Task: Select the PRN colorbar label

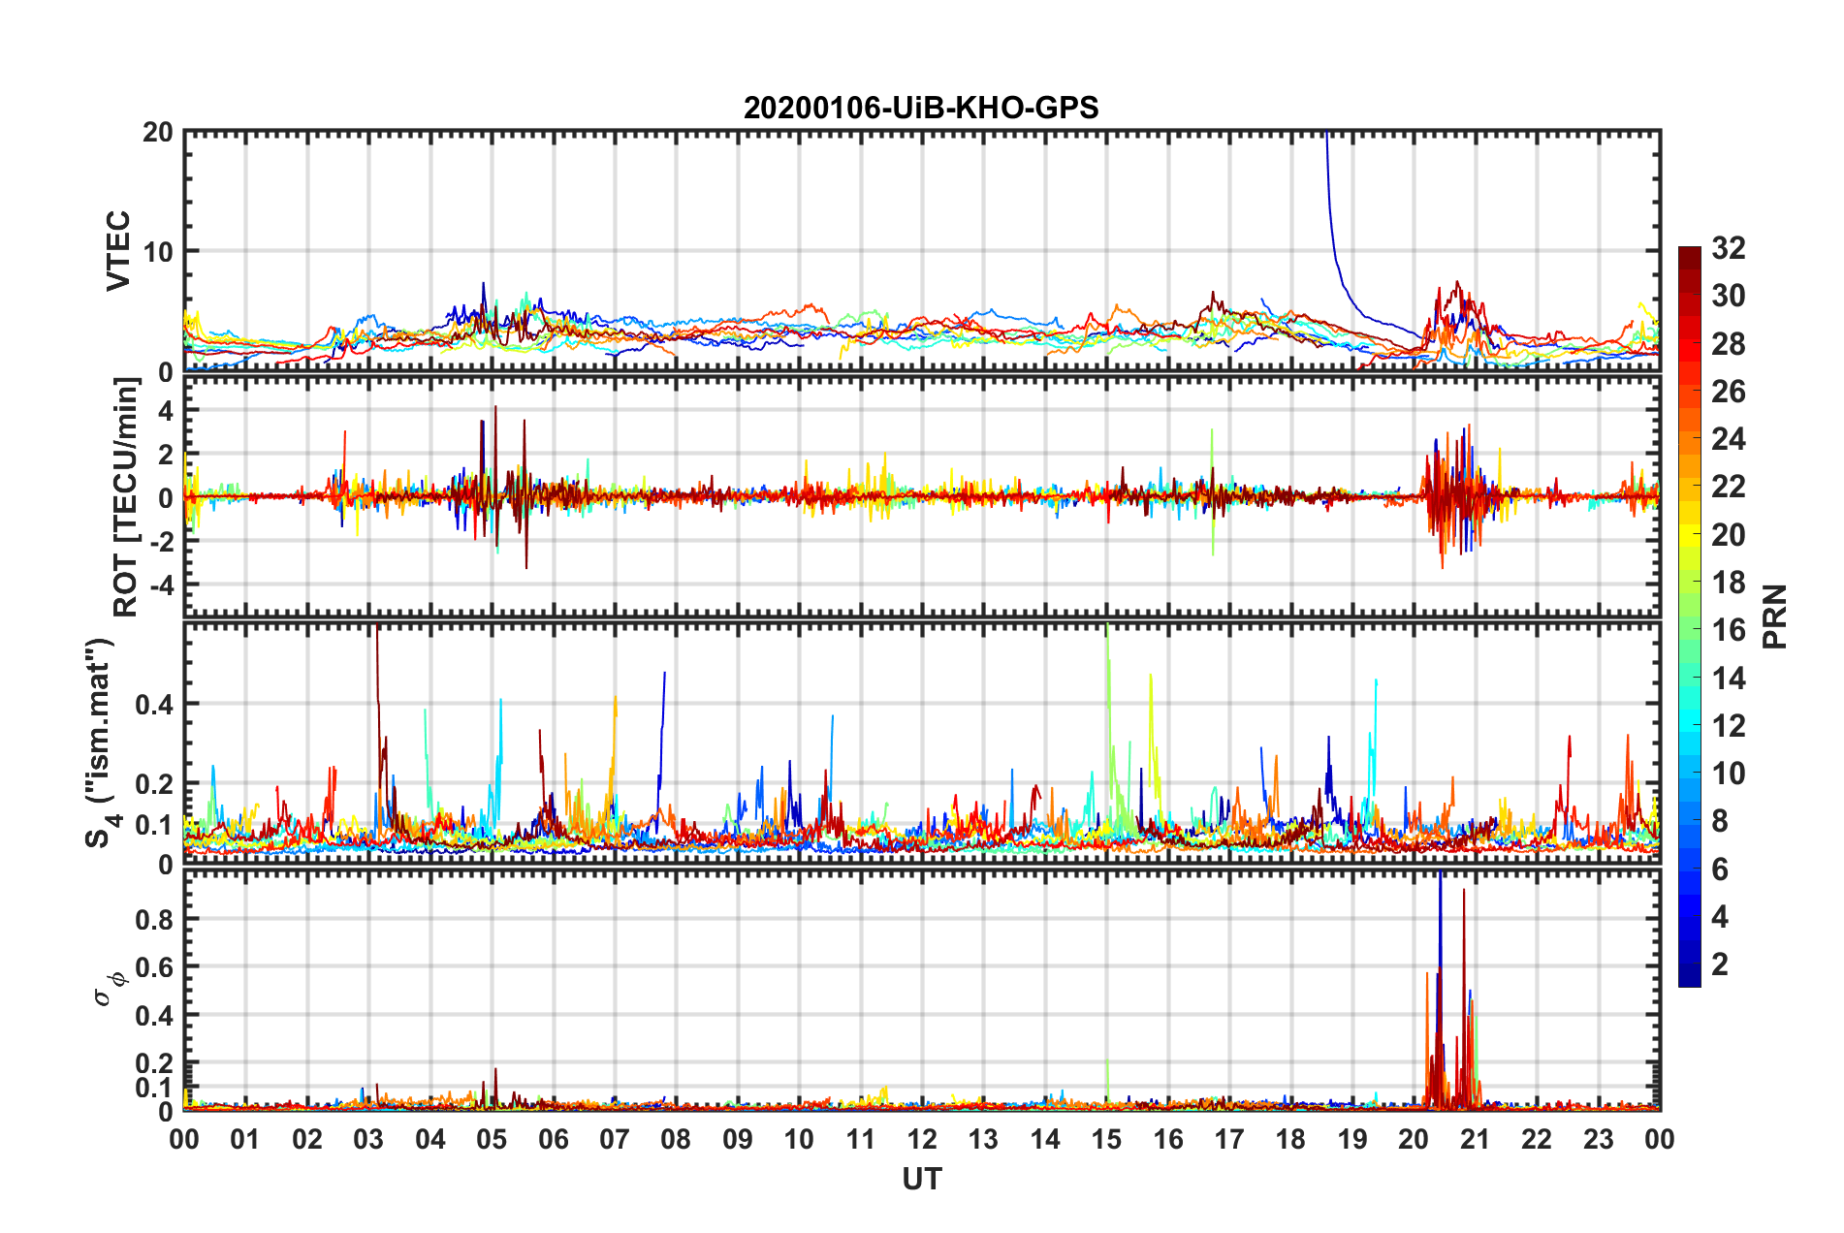Action: pyautogui.click(x=1775, y=616)
